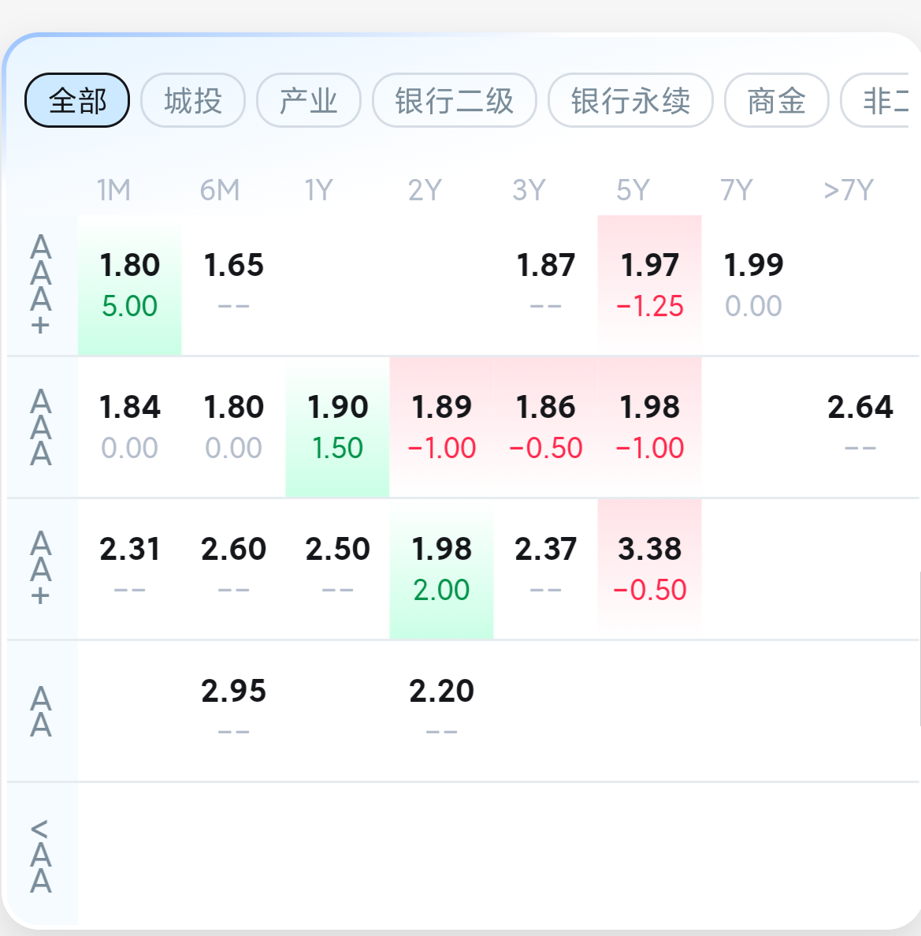Click the AAA+ 1M cell showing 1.80
The width and height of the screenshot is (921, 936).
click(129, 285)
